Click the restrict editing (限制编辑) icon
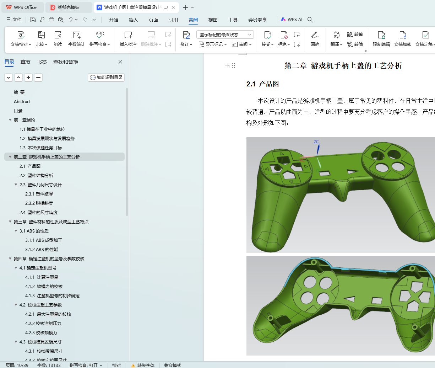This screenshot has height=368, width=435. pyautogui.click(x=381, y=35)
